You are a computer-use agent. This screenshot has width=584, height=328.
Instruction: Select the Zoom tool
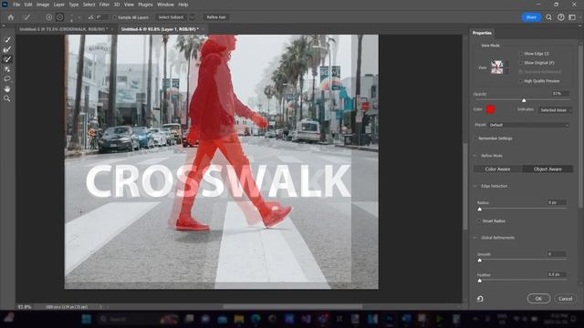tap(7, 98)
